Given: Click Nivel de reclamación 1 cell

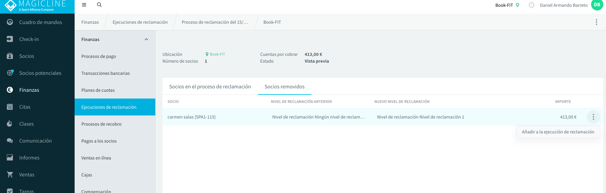Looking at the screenshot, I should (421, 117).
